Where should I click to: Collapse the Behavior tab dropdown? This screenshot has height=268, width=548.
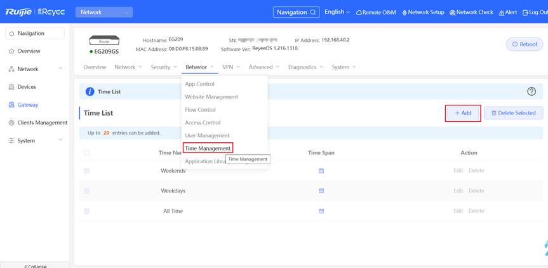200,67
